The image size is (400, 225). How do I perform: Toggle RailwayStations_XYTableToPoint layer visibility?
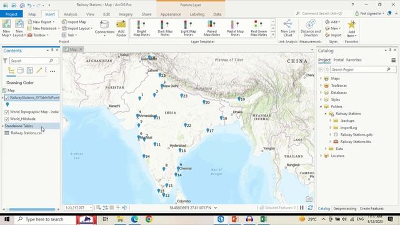[7, 97]
